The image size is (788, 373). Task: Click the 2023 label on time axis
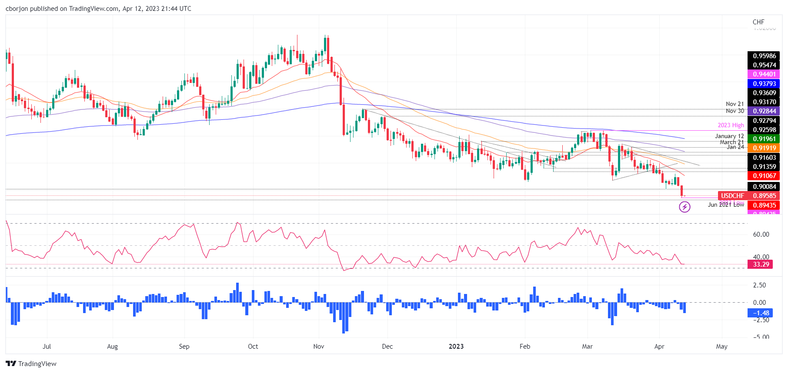[456, 347]
